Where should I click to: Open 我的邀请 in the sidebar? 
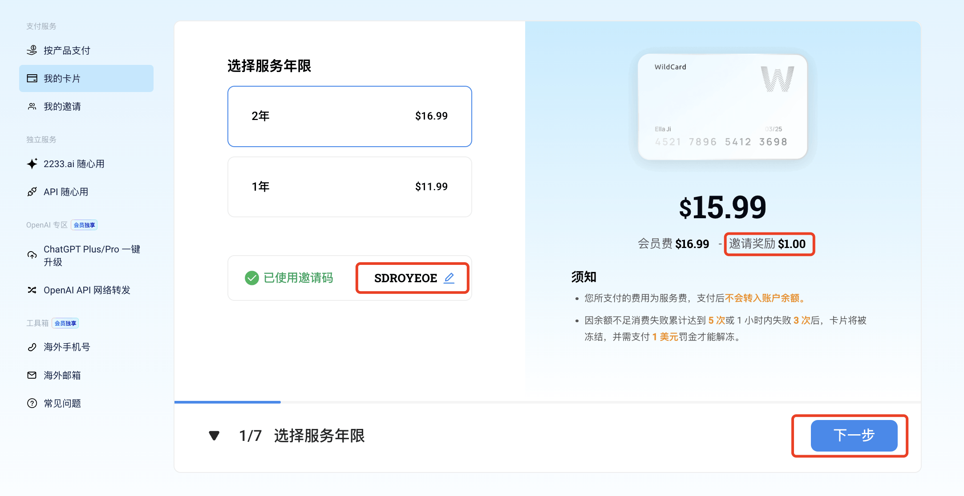(62, 107)
